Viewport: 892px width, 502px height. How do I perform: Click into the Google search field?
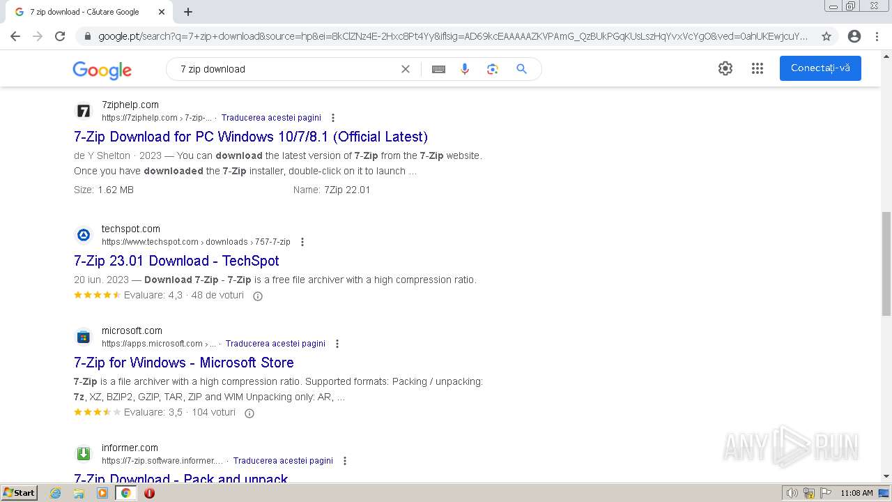(286, 69)
